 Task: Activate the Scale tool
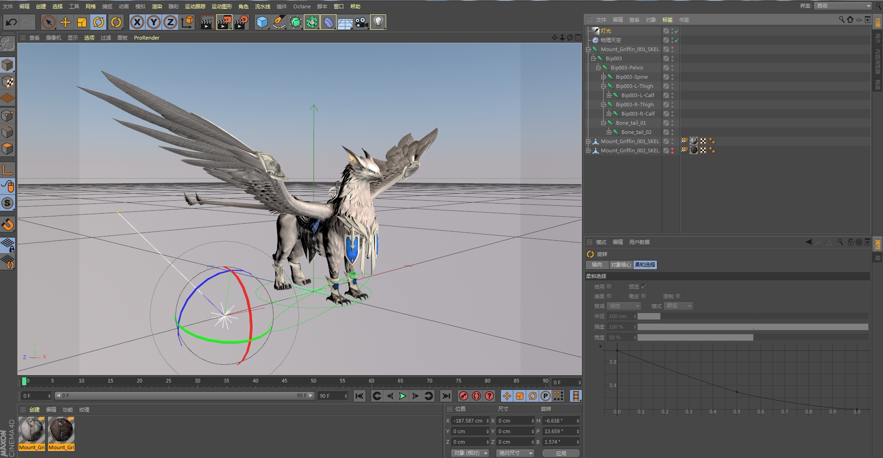(x=82, y=22)
